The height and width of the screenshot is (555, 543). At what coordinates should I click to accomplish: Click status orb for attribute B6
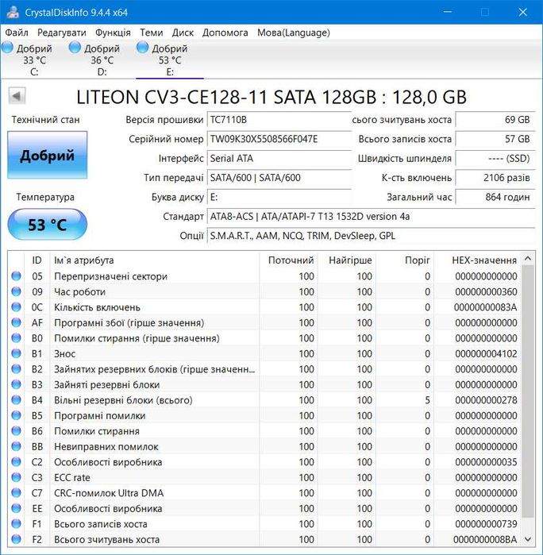point(17,431)
